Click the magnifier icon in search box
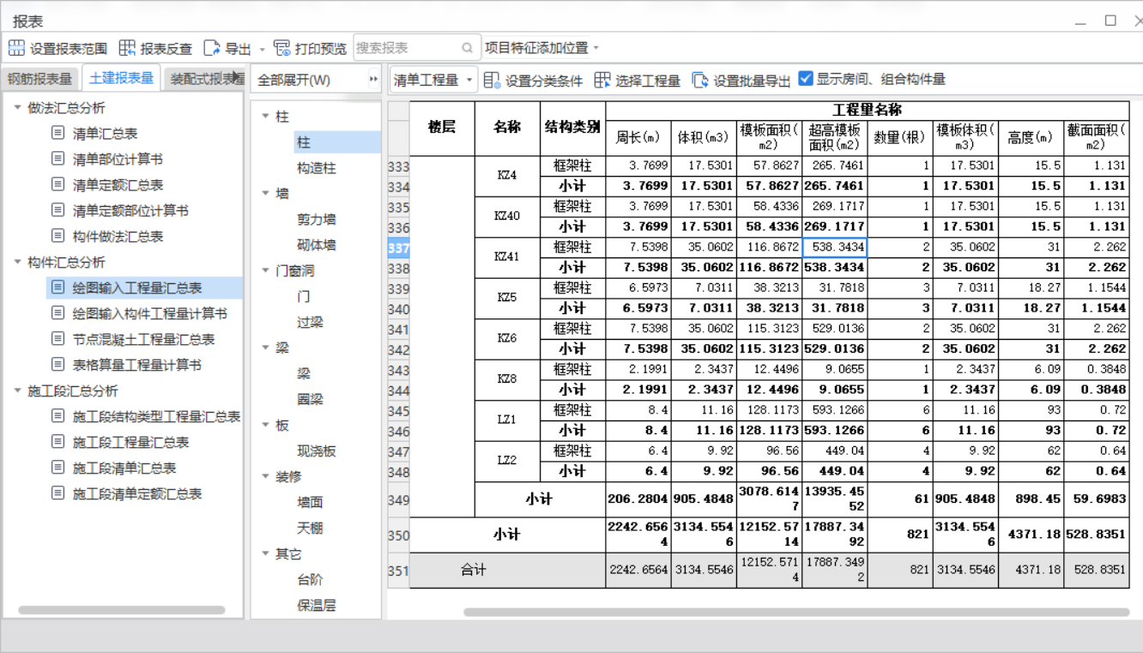The image size is (1143, 653). [x=467, y=48]
